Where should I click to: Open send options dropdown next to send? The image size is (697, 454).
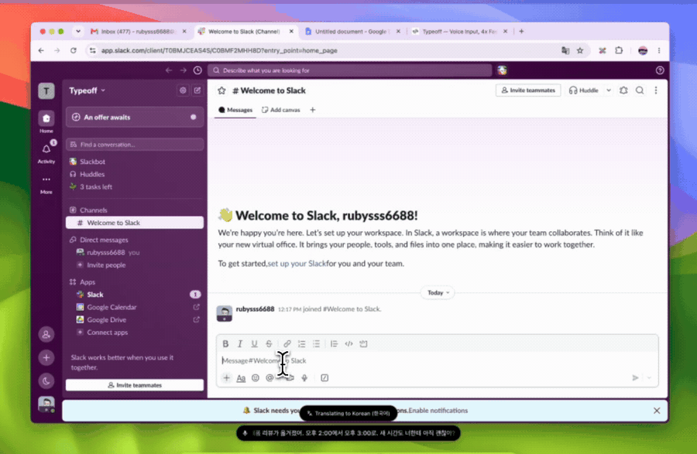(x=649, y=378)
